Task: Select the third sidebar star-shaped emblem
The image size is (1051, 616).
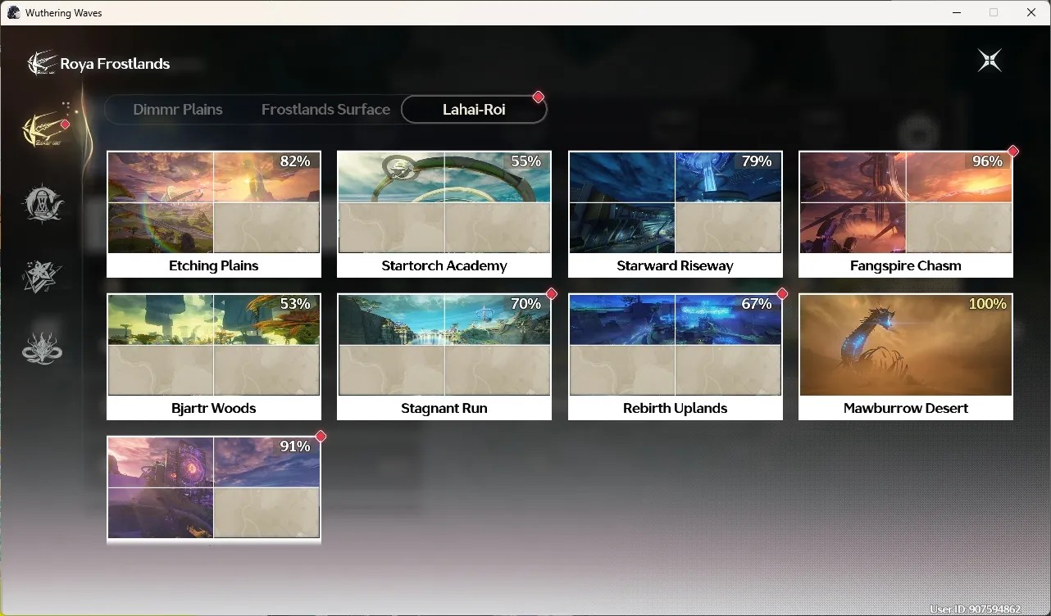Action: click(42, 276)
